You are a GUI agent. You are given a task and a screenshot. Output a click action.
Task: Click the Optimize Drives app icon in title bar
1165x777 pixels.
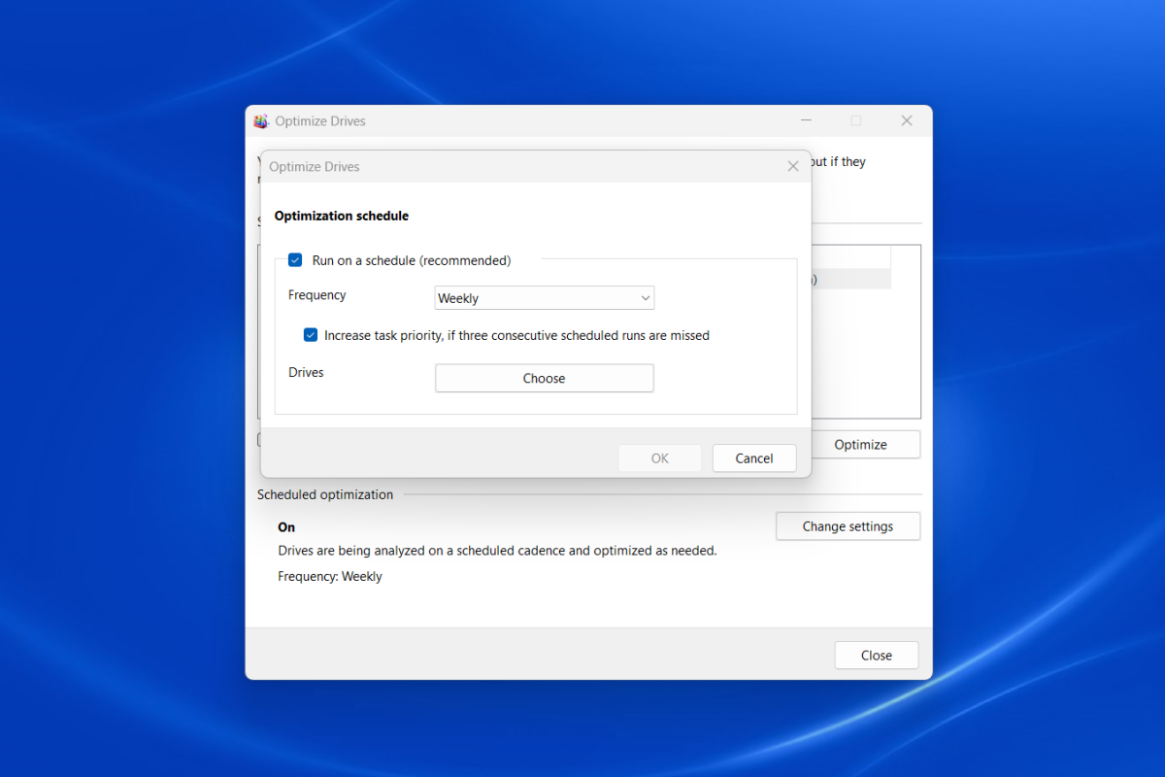[x=261, y=121]
